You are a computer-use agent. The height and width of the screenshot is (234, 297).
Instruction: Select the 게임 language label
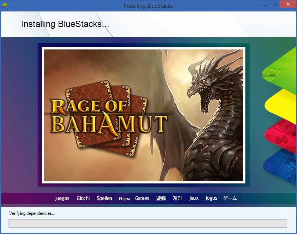click(x=177, y=198)
